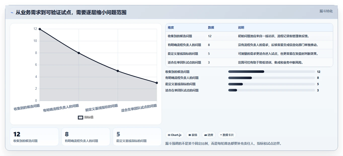The width and height of the screenshot is (343, 156).
Task: Click x-axis label 适合在单团队试点的问题
Action: (x=139, y=108)
